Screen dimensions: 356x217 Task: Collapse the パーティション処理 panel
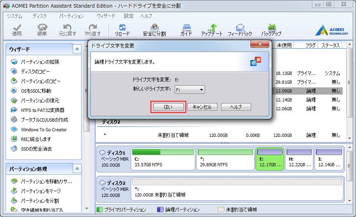click(x=77, y=169)
